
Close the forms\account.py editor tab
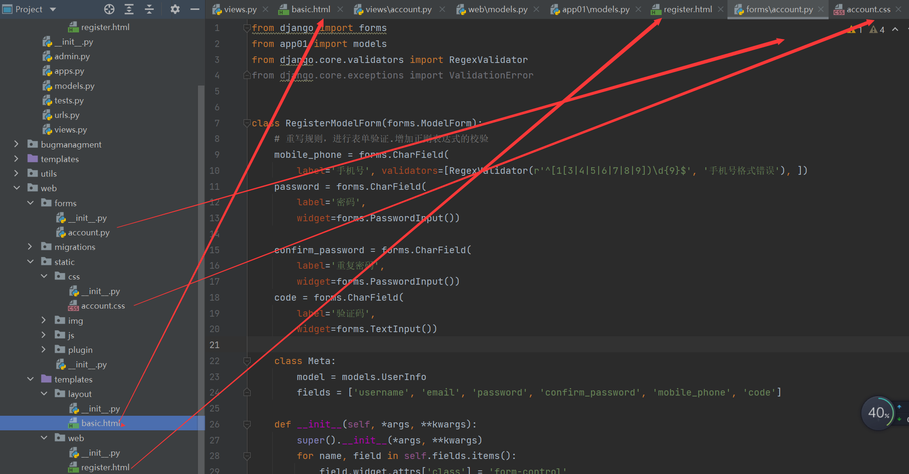(821, 9)
